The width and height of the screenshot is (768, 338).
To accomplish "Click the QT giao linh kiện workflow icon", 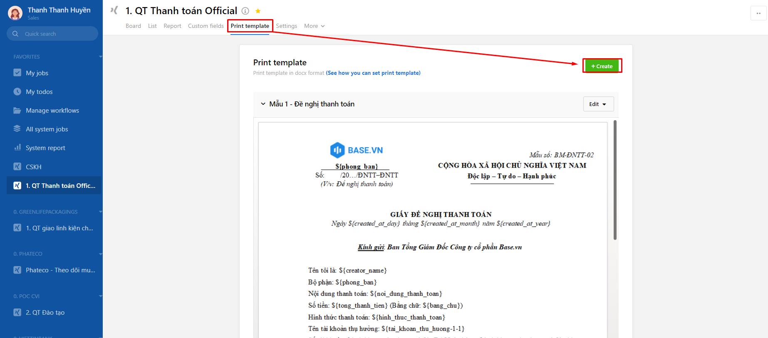I will [17, 228].
